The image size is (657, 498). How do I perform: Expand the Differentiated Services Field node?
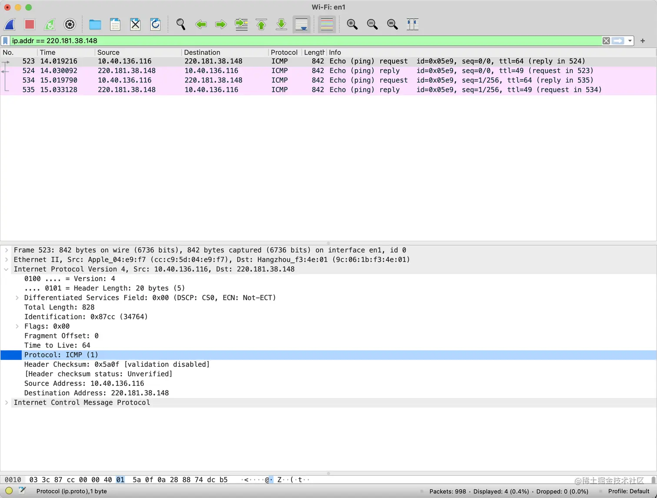[x=17, y=298]
